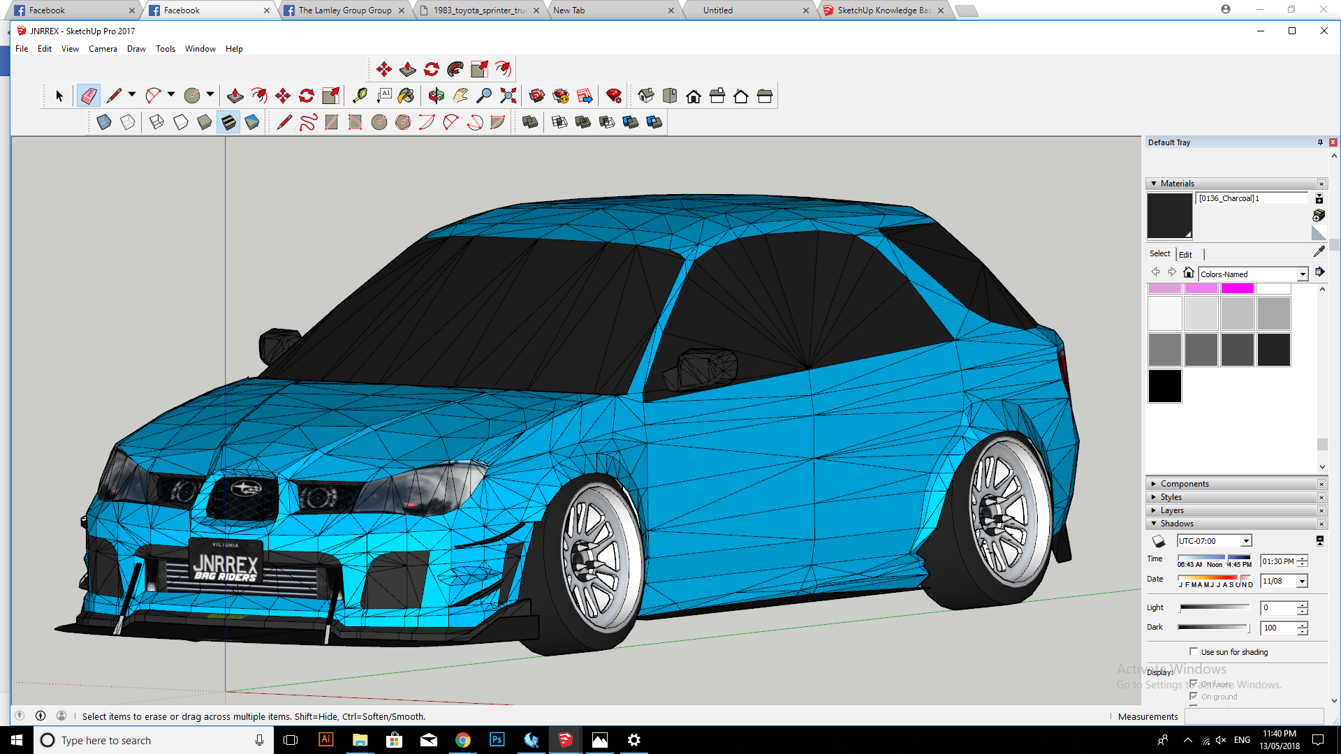
Task: Enable X-ray face style
Action: point(104,122)
